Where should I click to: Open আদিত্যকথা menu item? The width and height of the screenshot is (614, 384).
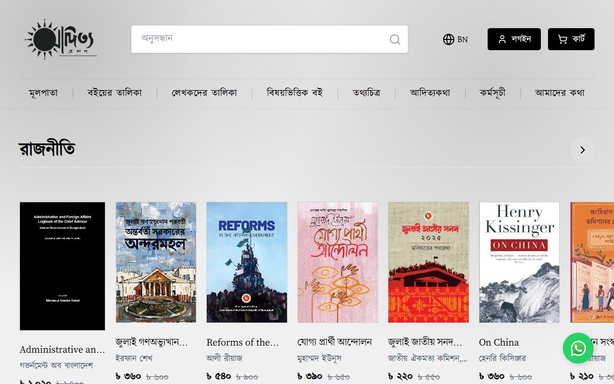(430, 93)
